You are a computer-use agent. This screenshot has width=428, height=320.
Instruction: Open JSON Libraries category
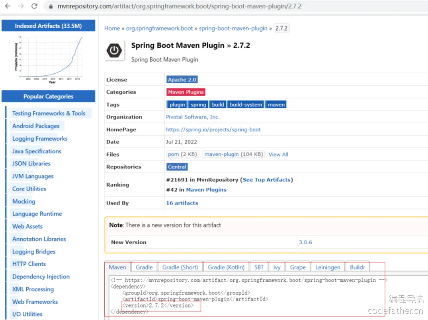pyautogui.click(x=31, y=163)
